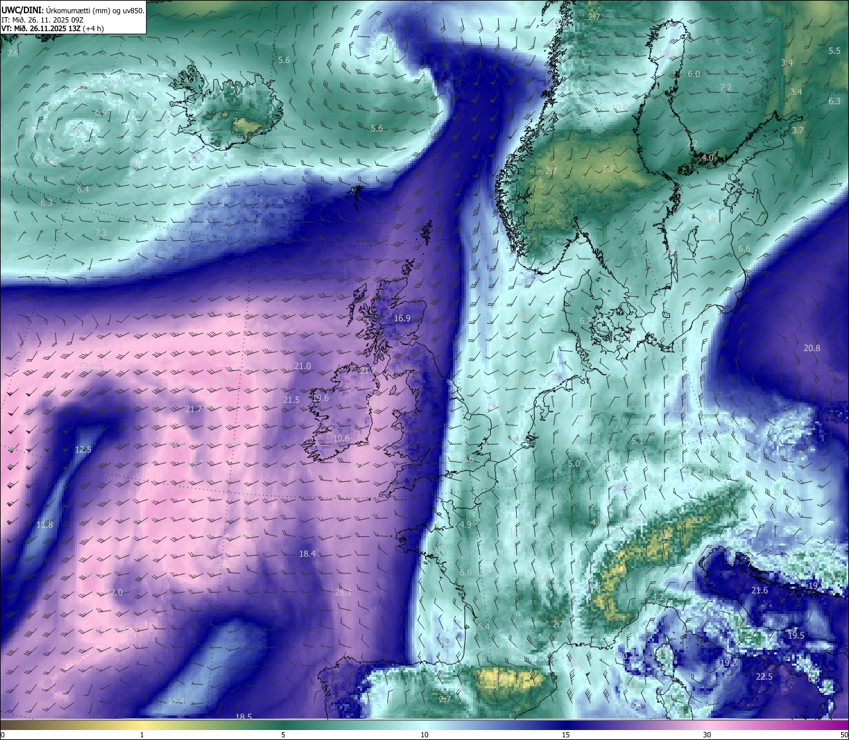This screenshot has height=740, width=849.
Task: Click the 0 tick on the color scale
Action: 3,735
